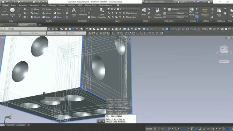Image resolution: width=233 pixels, height=131 pixels.
Task: Choose the Scale tool
Action: pos(46,17)
